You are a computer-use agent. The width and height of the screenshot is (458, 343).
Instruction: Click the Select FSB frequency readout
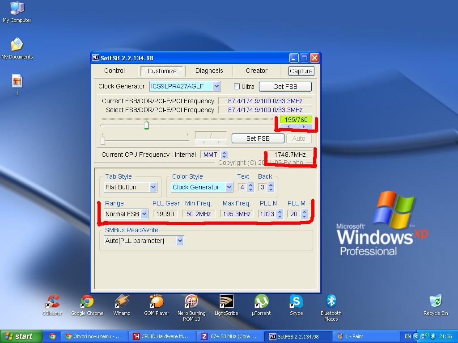tap(265, 110)
